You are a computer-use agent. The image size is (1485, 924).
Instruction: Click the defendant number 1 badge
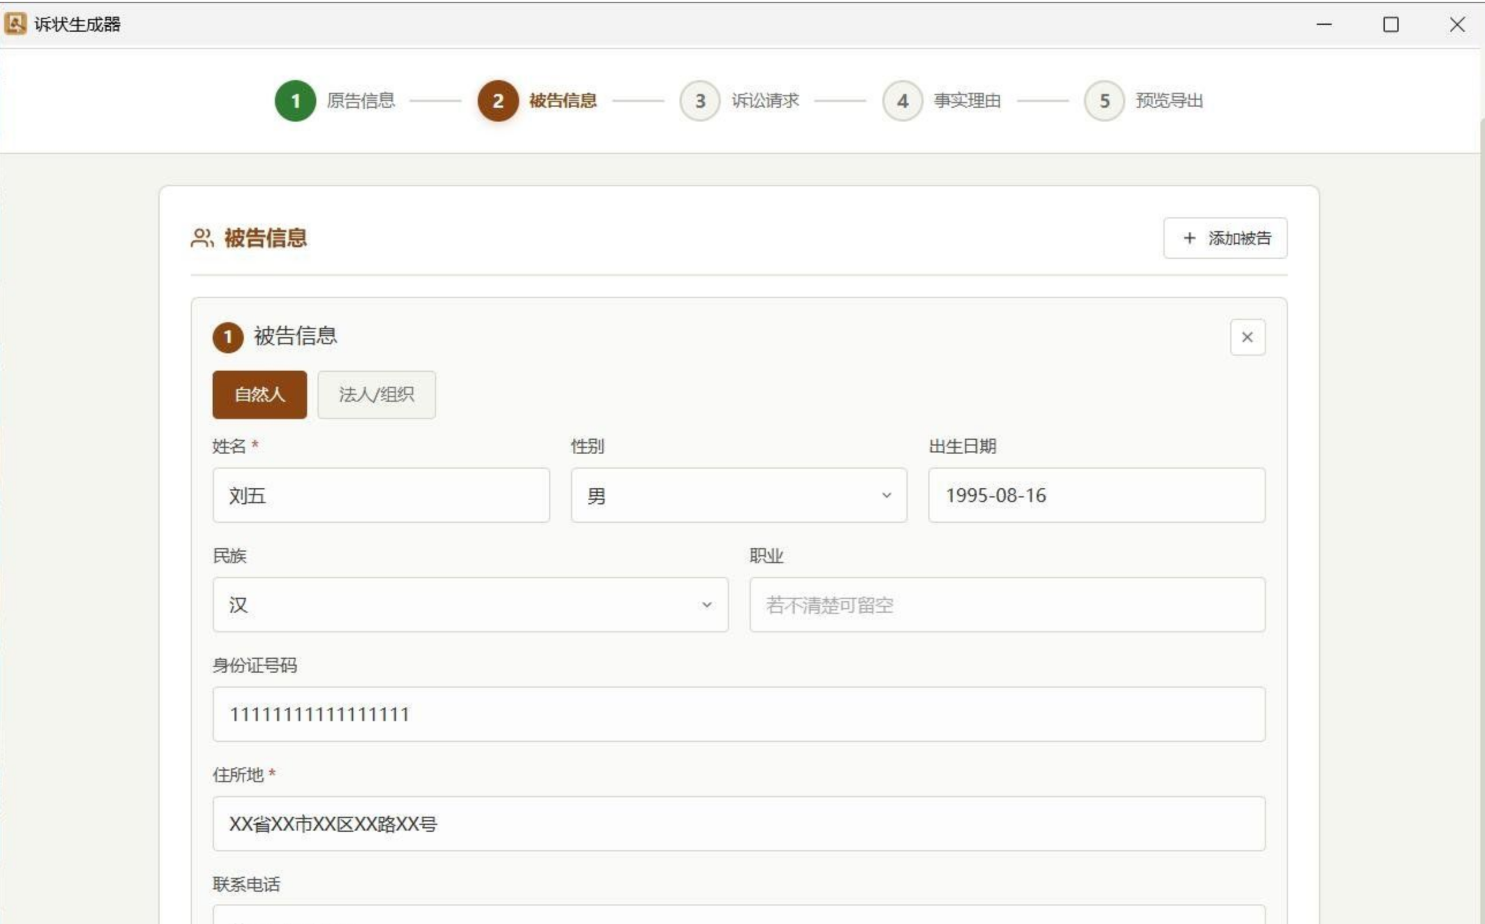(228, 337)
